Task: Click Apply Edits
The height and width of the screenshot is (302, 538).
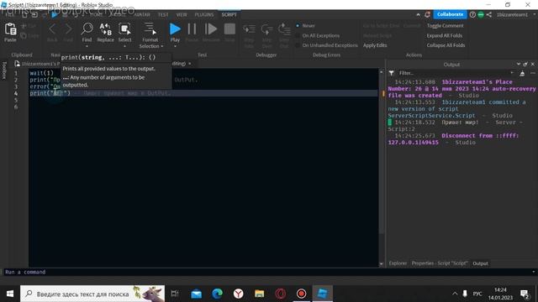Action: (x=375, y=45)
